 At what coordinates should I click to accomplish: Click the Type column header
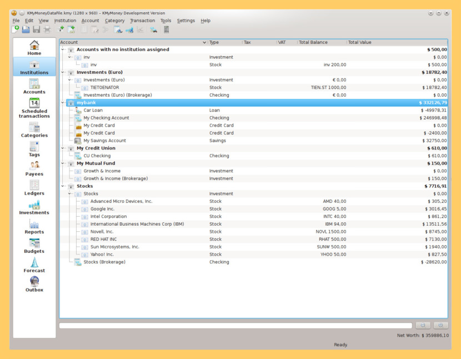coord(225,42)
